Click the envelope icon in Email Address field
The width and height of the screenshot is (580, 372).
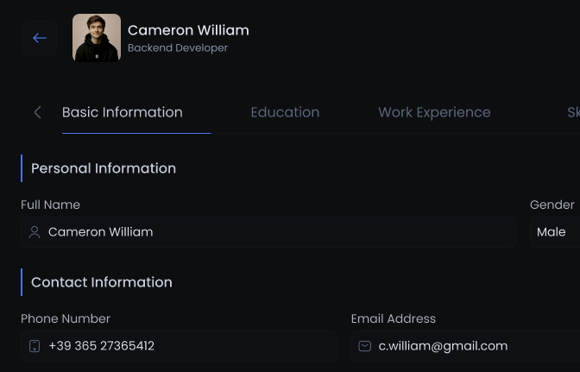click(x=365, y=346)
